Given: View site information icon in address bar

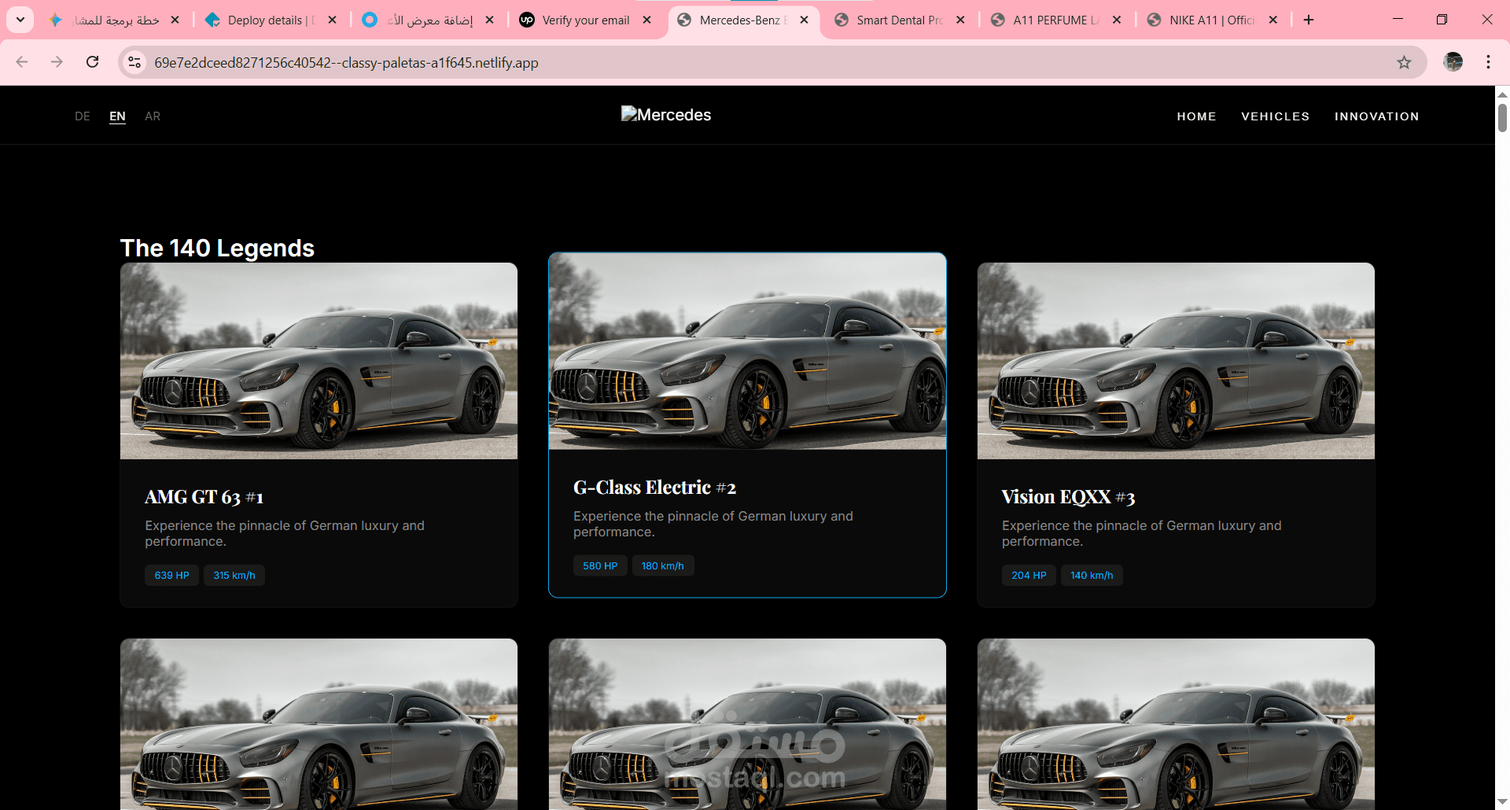Looking at the screenshot, I should pyautogui.click(x=134, y=62).
